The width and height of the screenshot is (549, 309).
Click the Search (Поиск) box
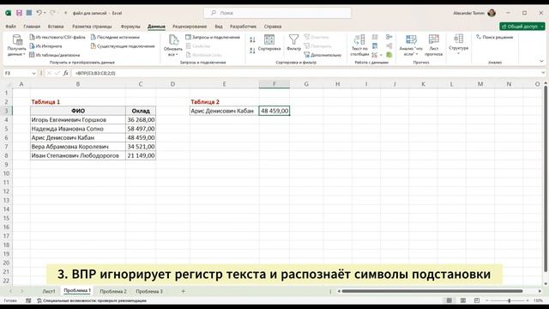[277, 13]
